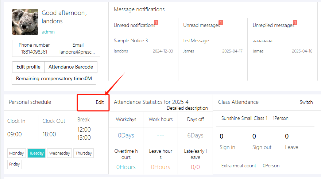The height and width of the screenshot is (179, 321).
Task: Open testMessage from James
Action: pos(196,41)
